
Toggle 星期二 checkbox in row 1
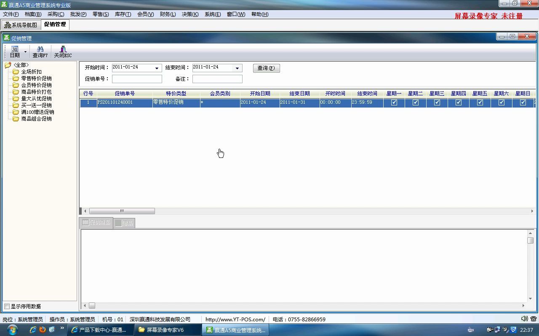[416, 102]
